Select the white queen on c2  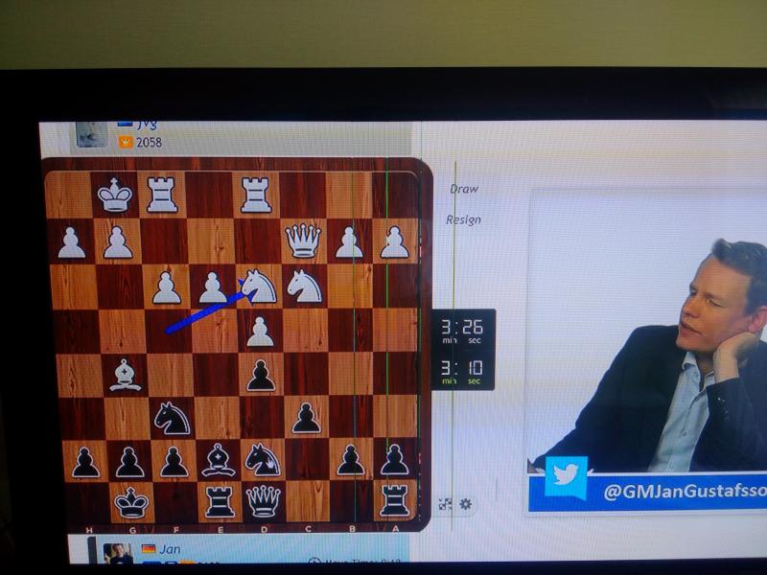(303, 240)
